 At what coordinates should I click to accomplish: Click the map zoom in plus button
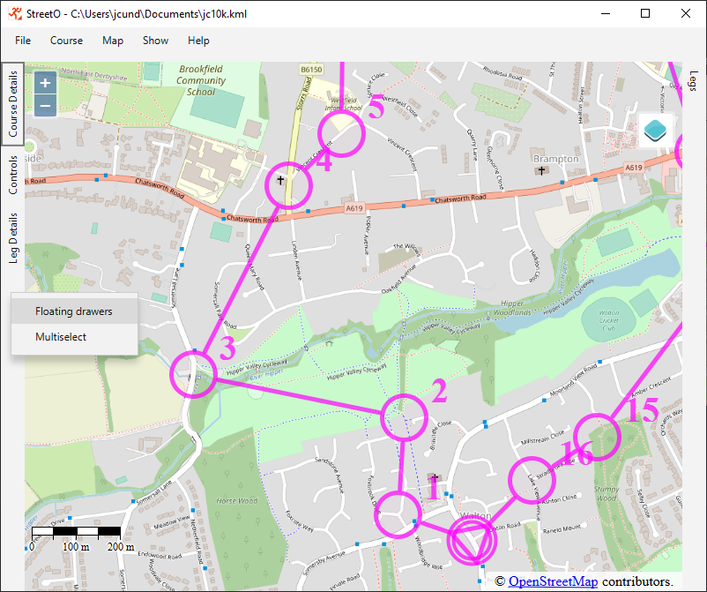click(46, 82)
